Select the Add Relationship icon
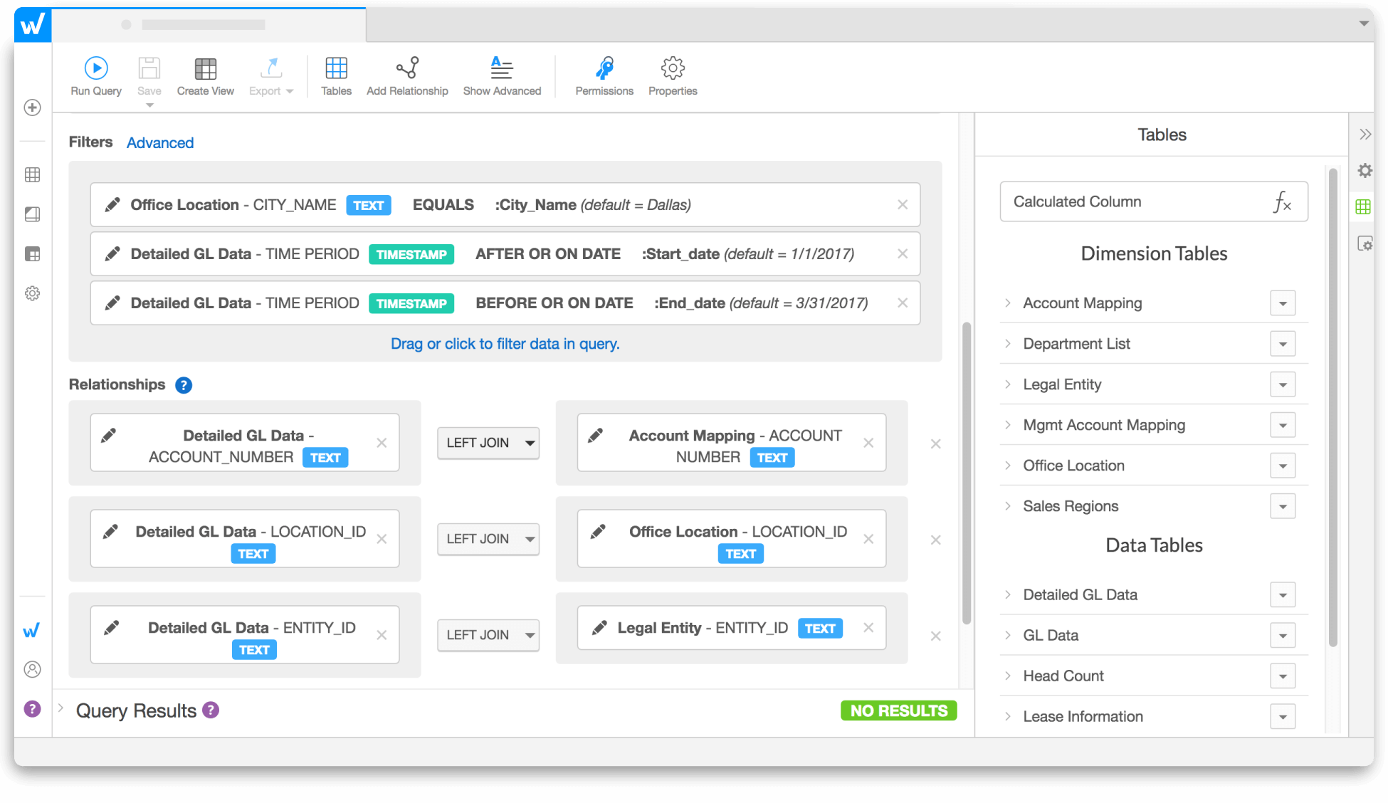This screenshot has height=803, width=1388. pyautogui.click(x=407, y=68)
